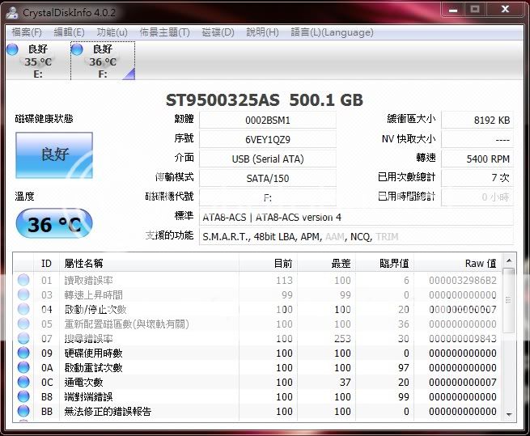
Task: Select the 無法修正的錯誤報告 attribute row
Action: point(257,411)
